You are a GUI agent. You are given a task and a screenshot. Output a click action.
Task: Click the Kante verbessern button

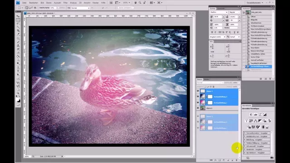point(126,8)
